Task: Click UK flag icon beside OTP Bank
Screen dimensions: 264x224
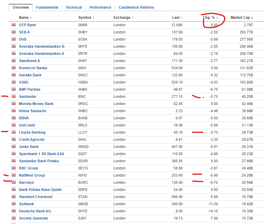Action: [x=14, y=25]
